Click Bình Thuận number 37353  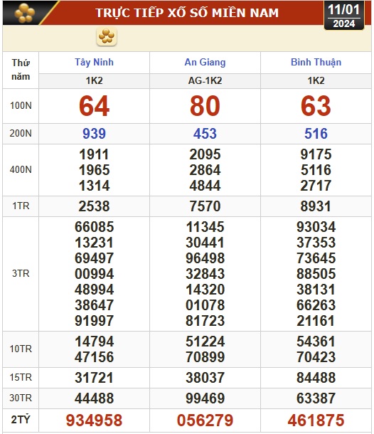[316, 243]
